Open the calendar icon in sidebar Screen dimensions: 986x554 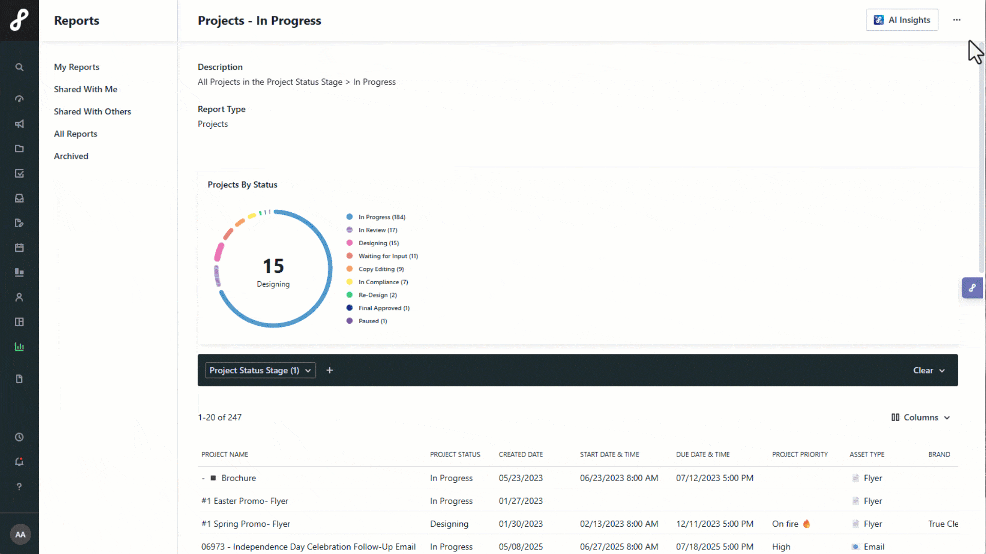[x=20, y=248]
